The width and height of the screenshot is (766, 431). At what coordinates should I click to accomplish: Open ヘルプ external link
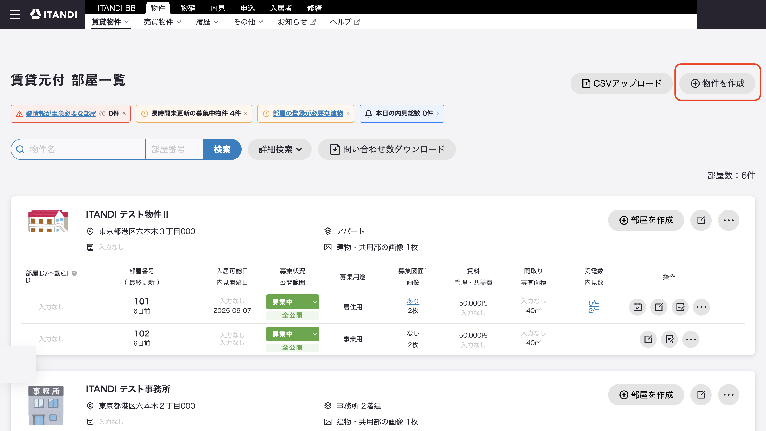point(345,22)
